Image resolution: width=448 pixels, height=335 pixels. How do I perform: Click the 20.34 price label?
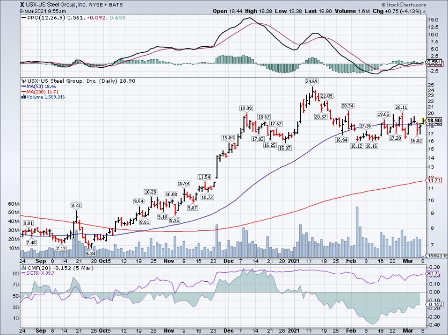(x=347, y=106)
